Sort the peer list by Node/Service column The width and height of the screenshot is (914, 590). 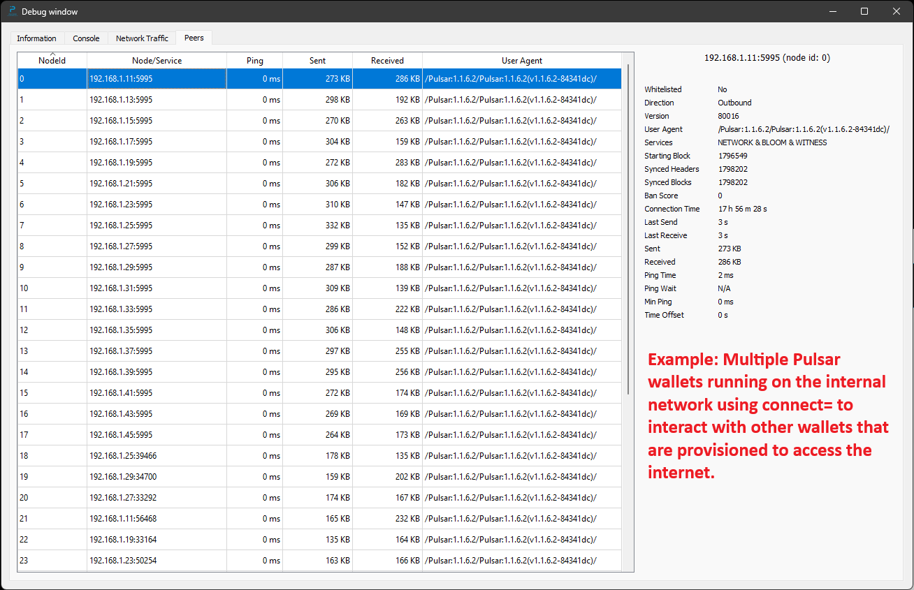pyautogui.click(x=157, y=60)
